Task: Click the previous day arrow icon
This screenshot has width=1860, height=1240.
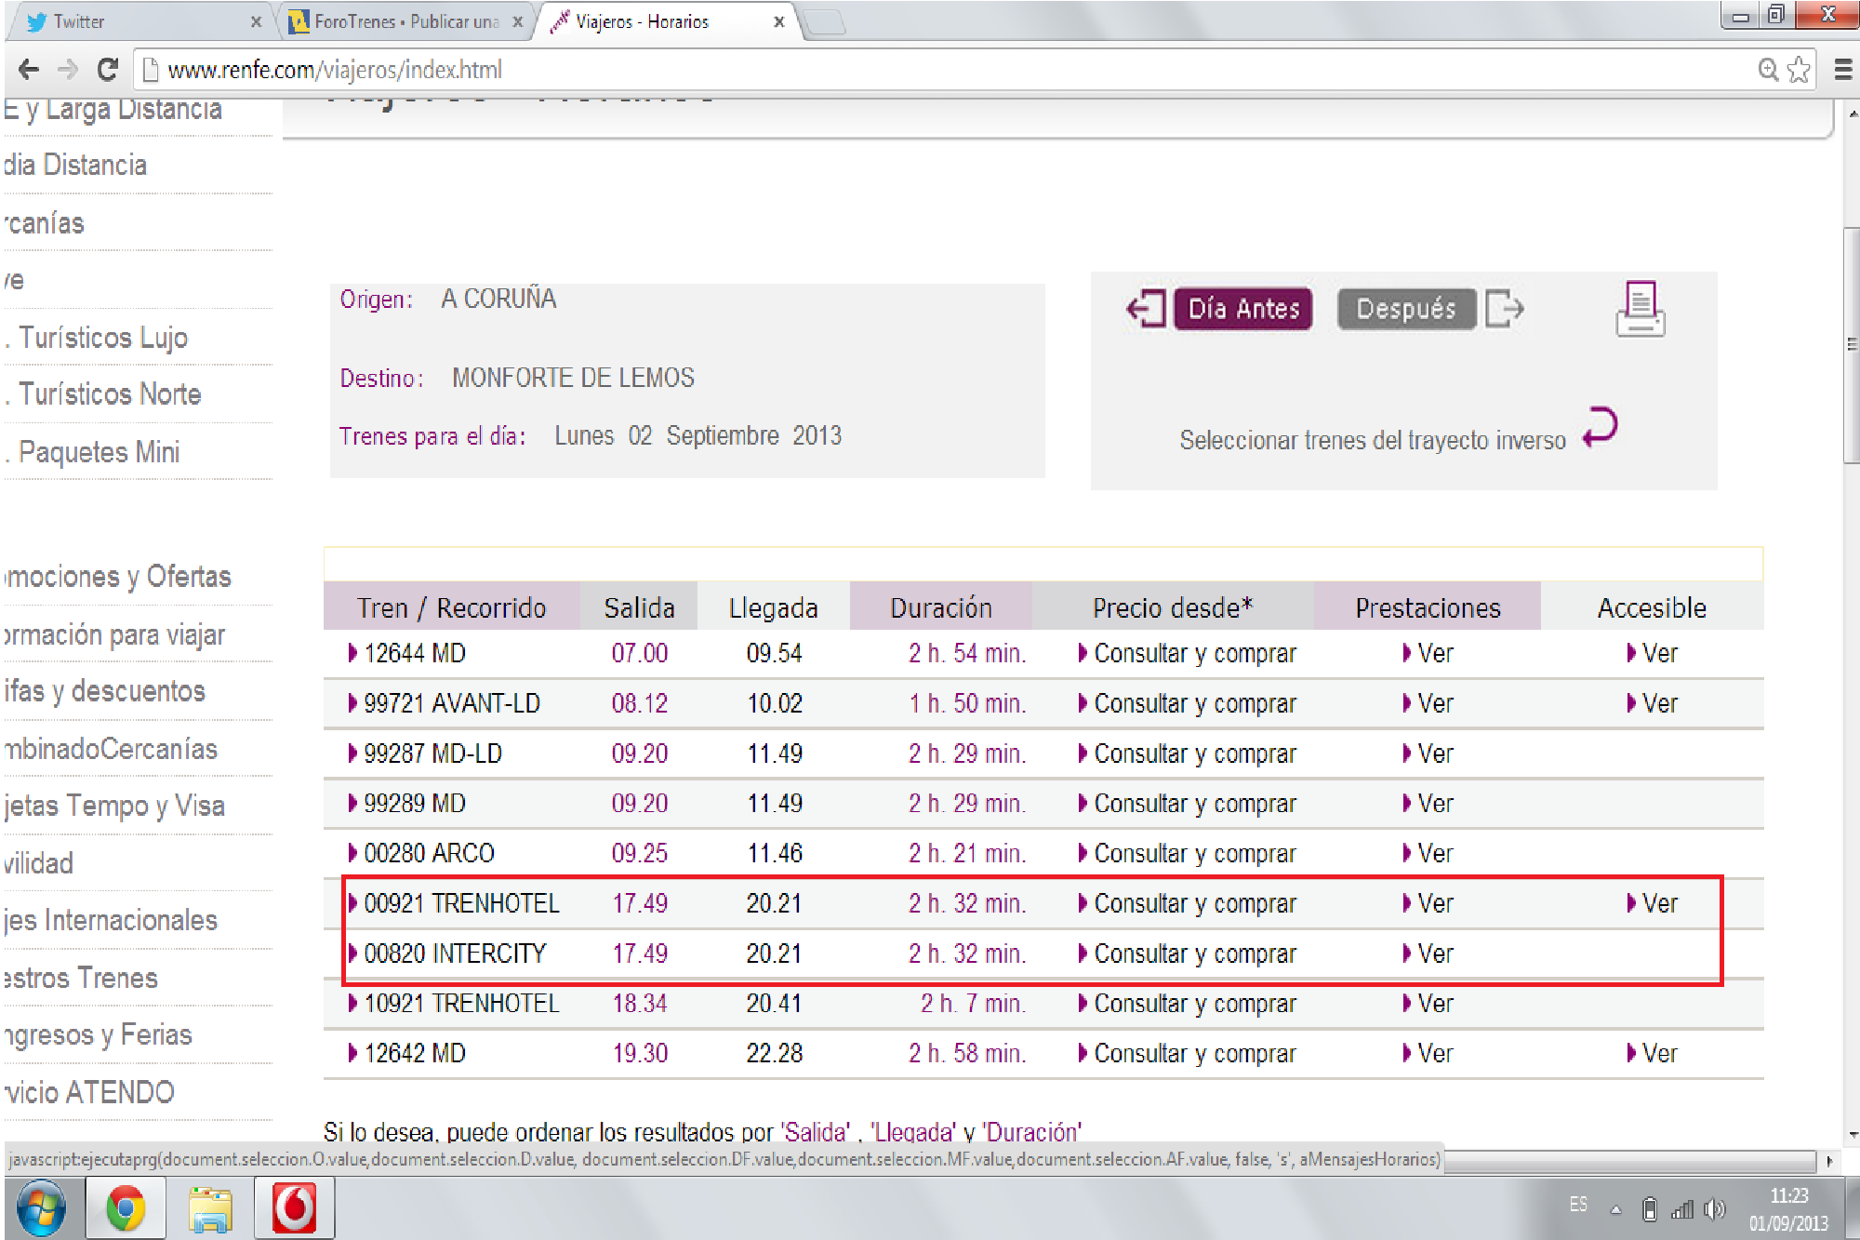Action: point(1146,309)
